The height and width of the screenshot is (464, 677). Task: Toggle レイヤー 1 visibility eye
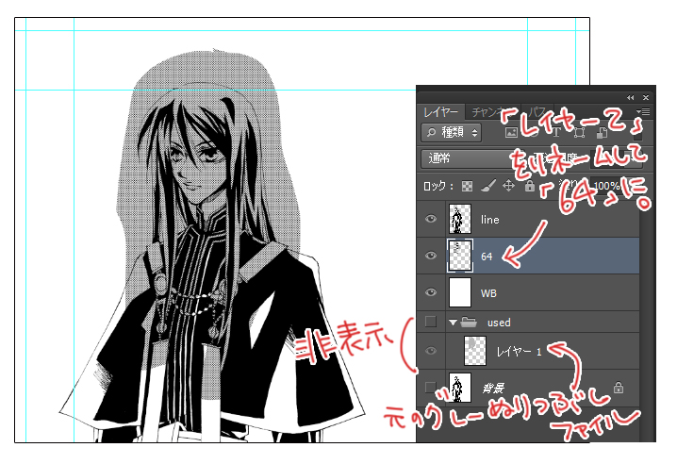[431, 351]
